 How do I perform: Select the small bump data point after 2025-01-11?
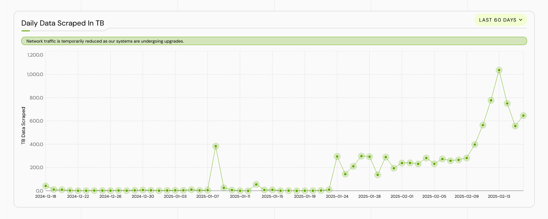tap(256, 184)
